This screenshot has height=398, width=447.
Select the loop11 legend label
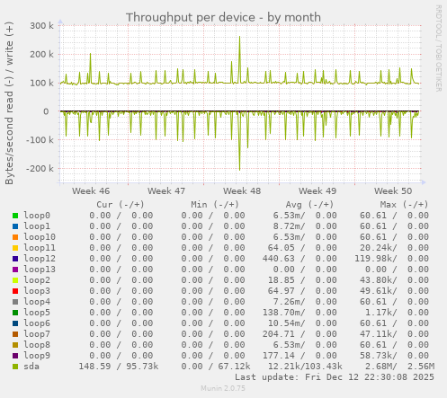[40, 248]
